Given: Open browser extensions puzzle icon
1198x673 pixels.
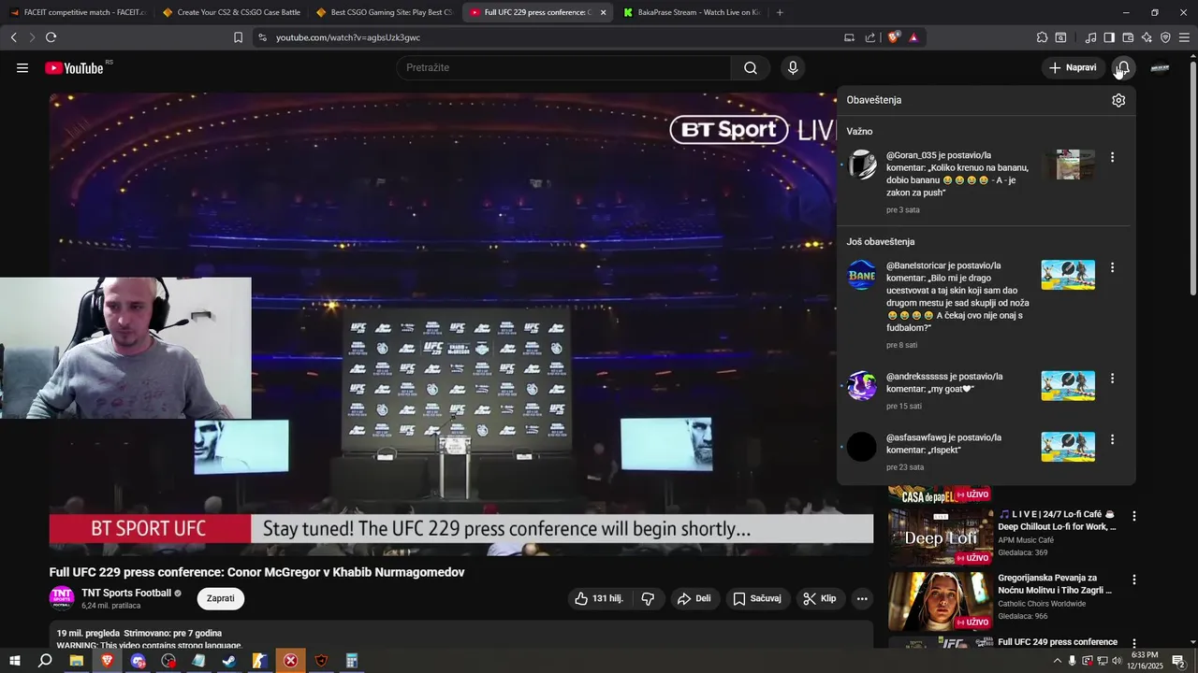Looking at the screenshot, I should [x=1042, y=37].
